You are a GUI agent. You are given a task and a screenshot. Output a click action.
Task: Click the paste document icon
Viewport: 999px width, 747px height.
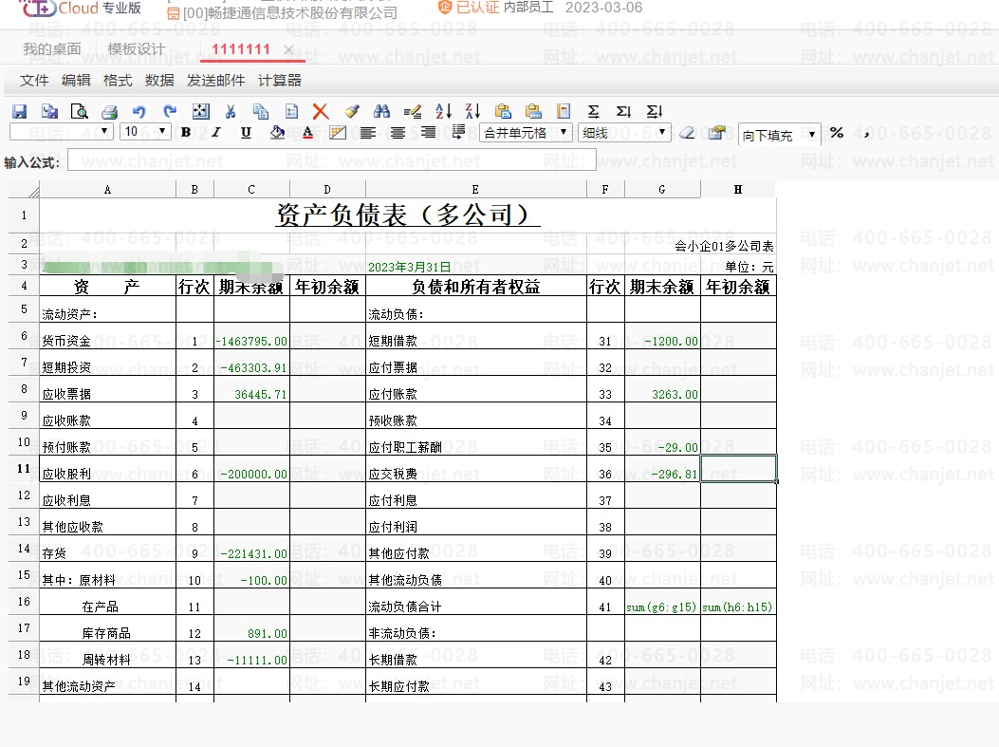tap(291, 112)
